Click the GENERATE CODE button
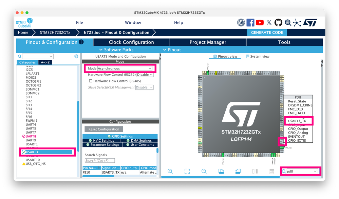This screenshot has width=339, height=199. click(267, 33)
